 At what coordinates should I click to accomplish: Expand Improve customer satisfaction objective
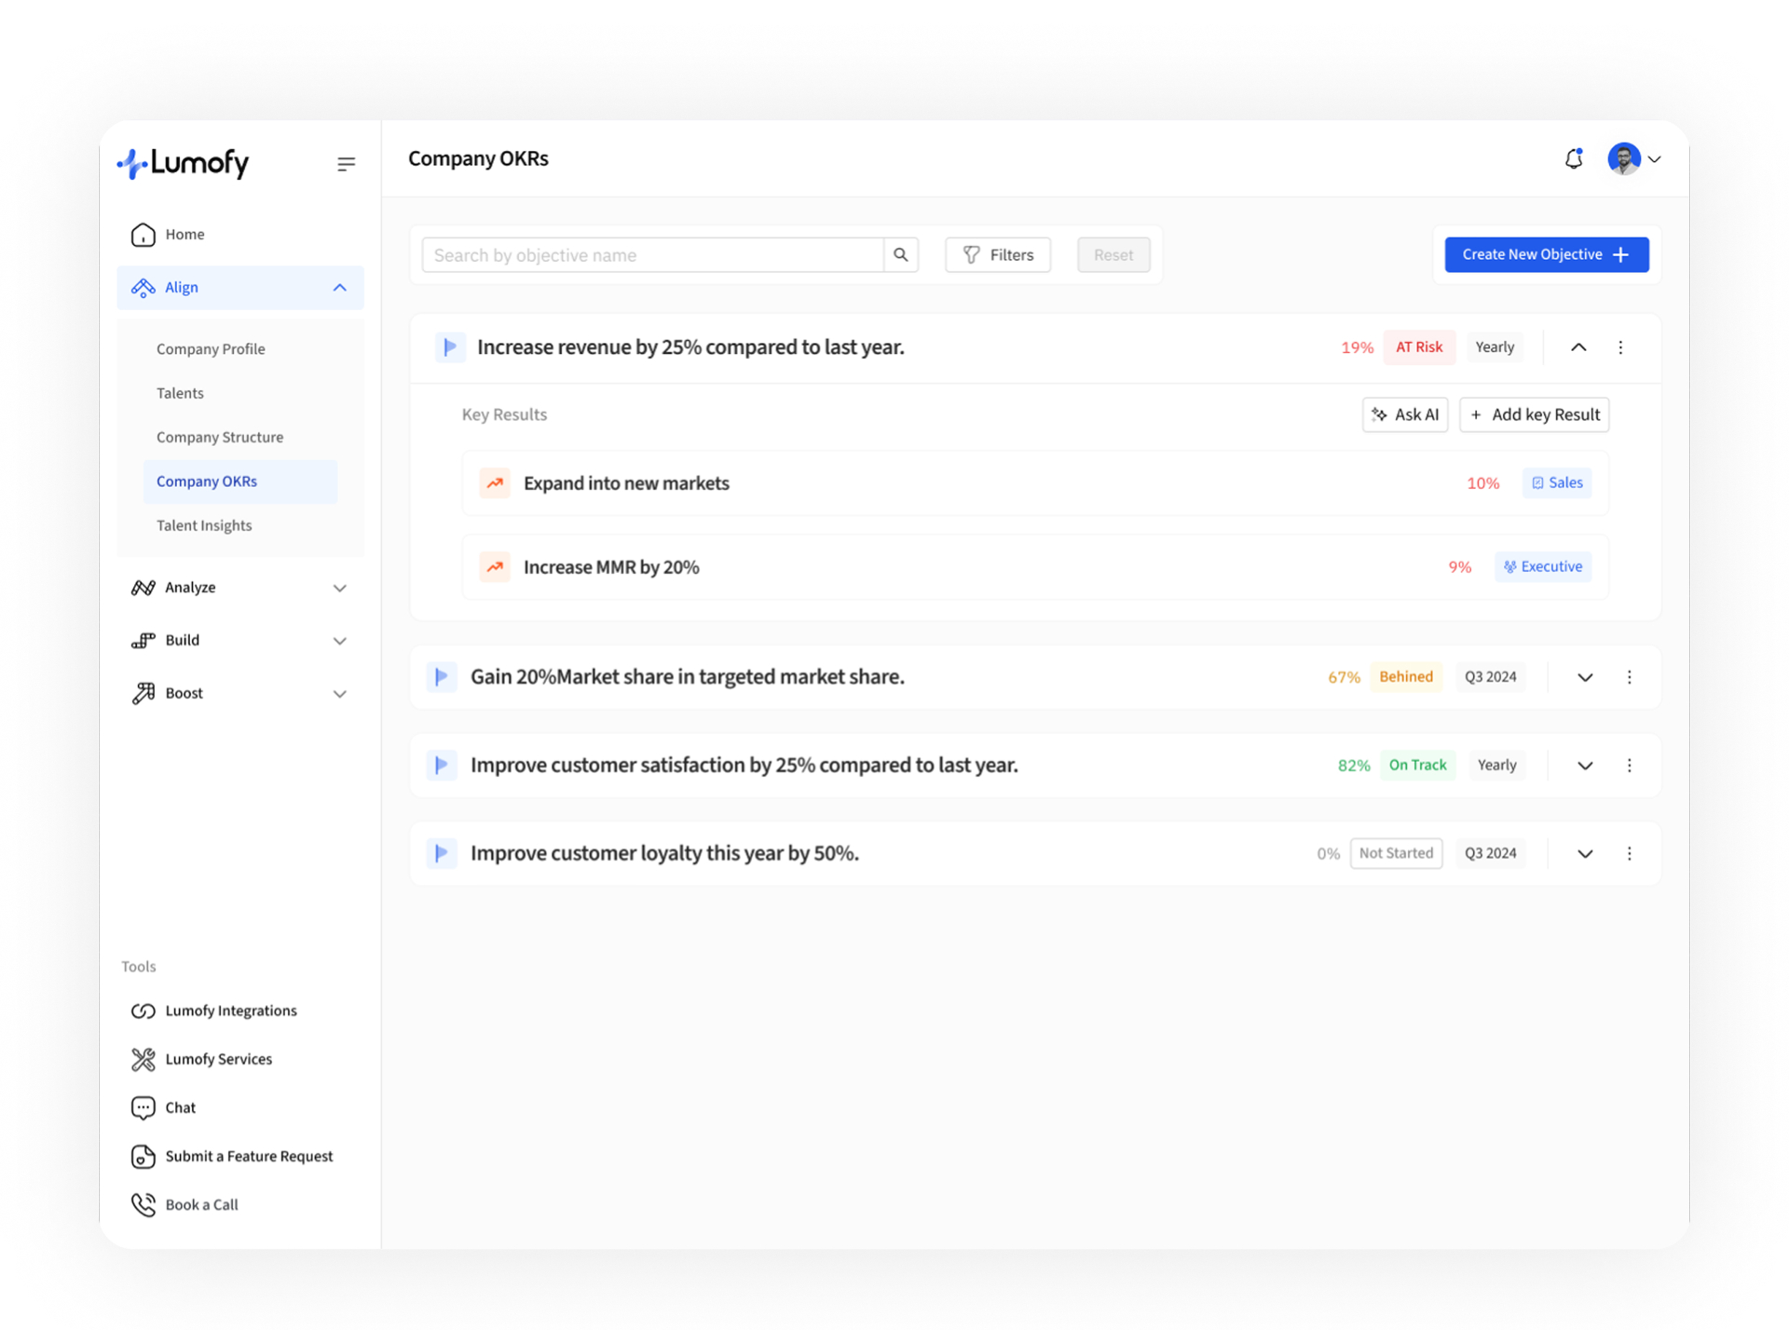click(1585, 766)
